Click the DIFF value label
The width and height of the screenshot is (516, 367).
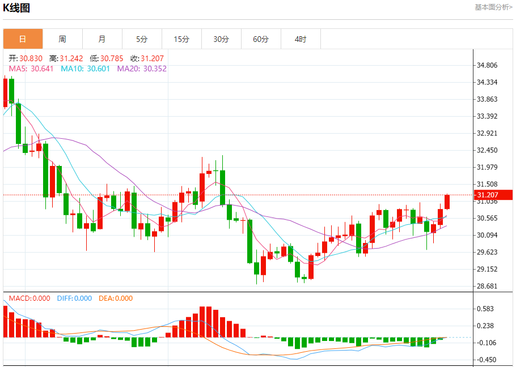74,298
